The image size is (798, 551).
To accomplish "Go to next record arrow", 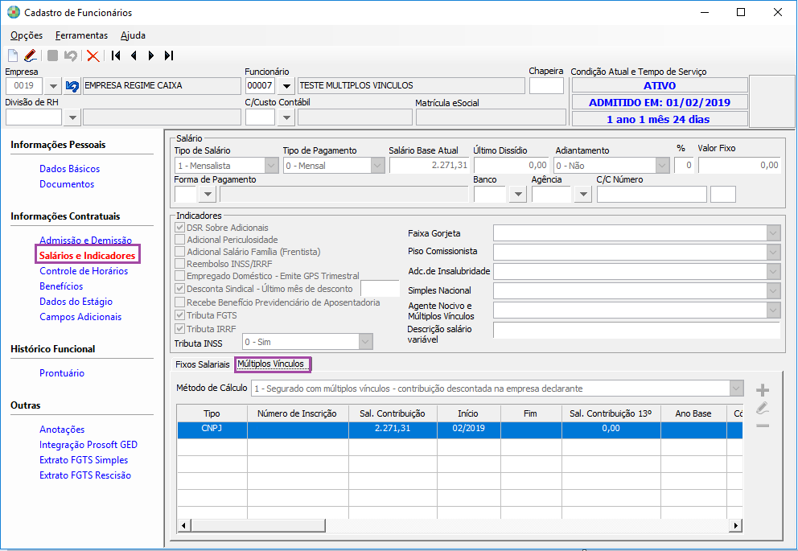I will [x=150, y=56].
